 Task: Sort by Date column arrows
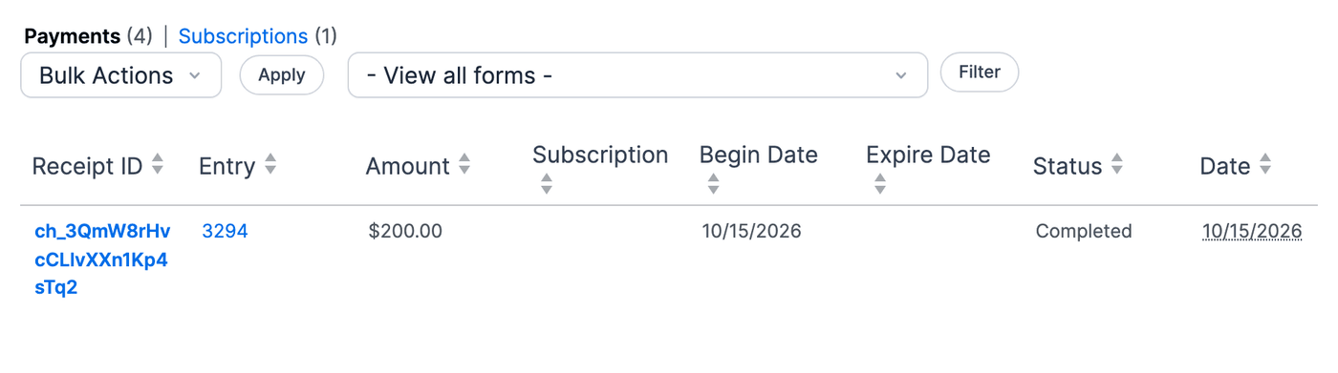tap(1265, 165)
